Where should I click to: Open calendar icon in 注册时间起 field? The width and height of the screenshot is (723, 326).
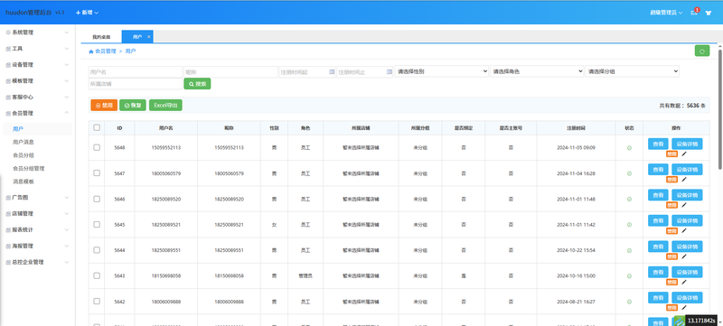[x=331, y=72]
